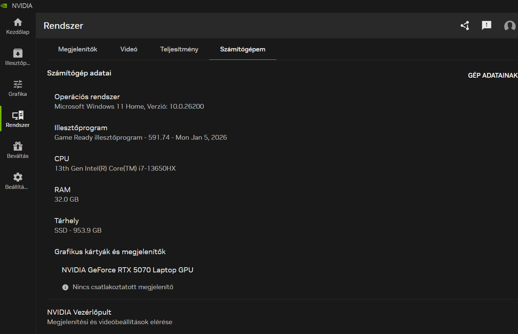Select NVIDIA GeForce RTX 5070 Laptop GPU text
Image resolution: width=518 pixels, height=334 pixels.
127,270
